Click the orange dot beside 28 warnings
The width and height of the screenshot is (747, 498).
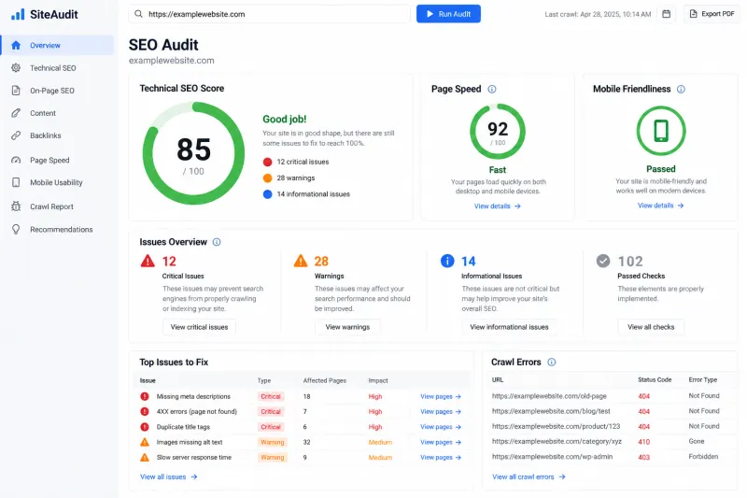tap(267, 178)
